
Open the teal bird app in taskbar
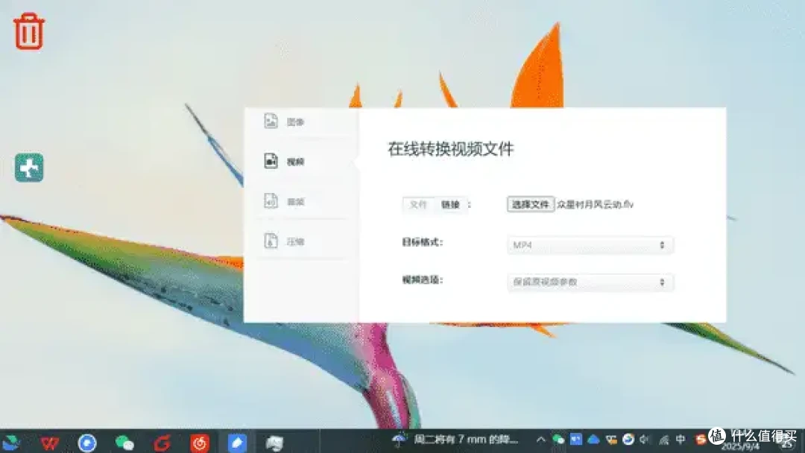pyautogui.click(x=11, y=442)
